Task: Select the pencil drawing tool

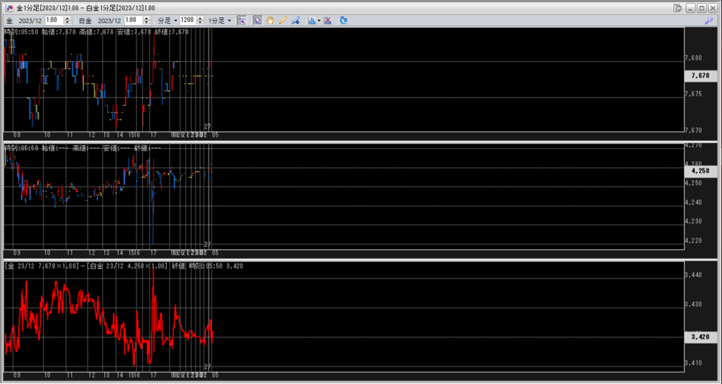Action: click(282, 20)
